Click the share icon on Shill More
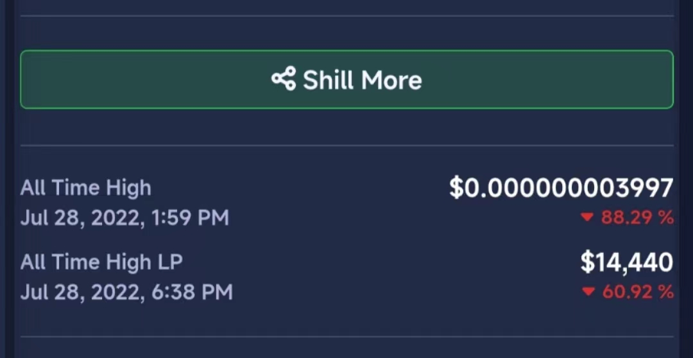Viewport: 693px width, 358px height. 284,80
